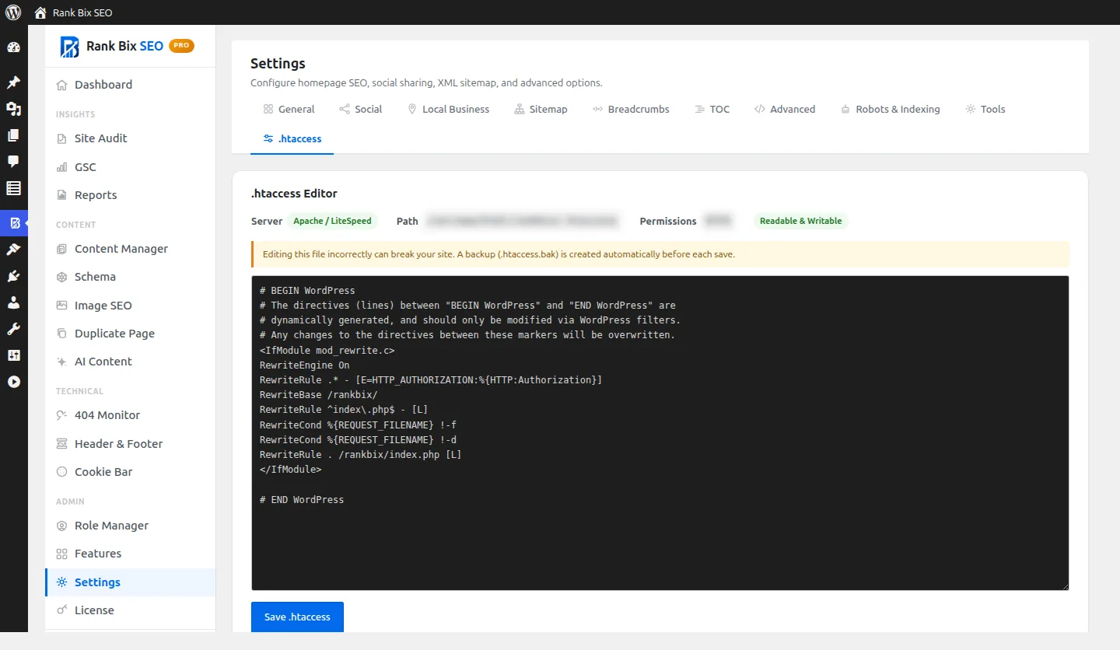
Task: Open the Tools wrench icon
Action: [x=13, y=329]
